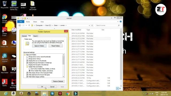Toggle Always show icons, never thumbnails
Viewport: 171px width, 96px height.
click(x=27, y=57)
